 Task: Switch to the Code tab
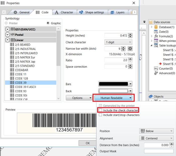(42, 12)
